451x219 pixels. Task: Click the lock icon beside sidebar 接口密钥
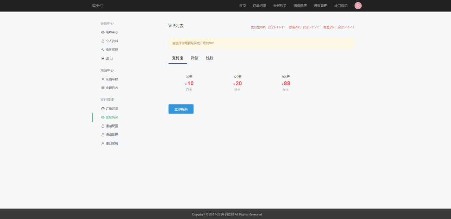pos(103,143)
